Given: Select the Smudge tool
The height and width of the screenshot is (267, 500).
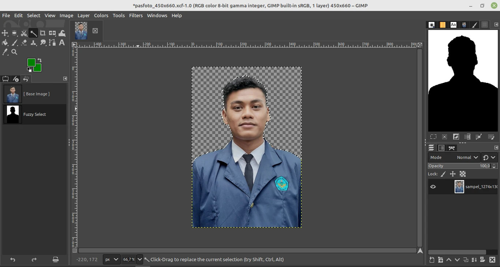Looking at the screenshot, I should click(x=43, y=43).
